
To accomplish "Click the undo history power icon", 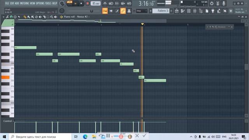I will pos(212,3).
